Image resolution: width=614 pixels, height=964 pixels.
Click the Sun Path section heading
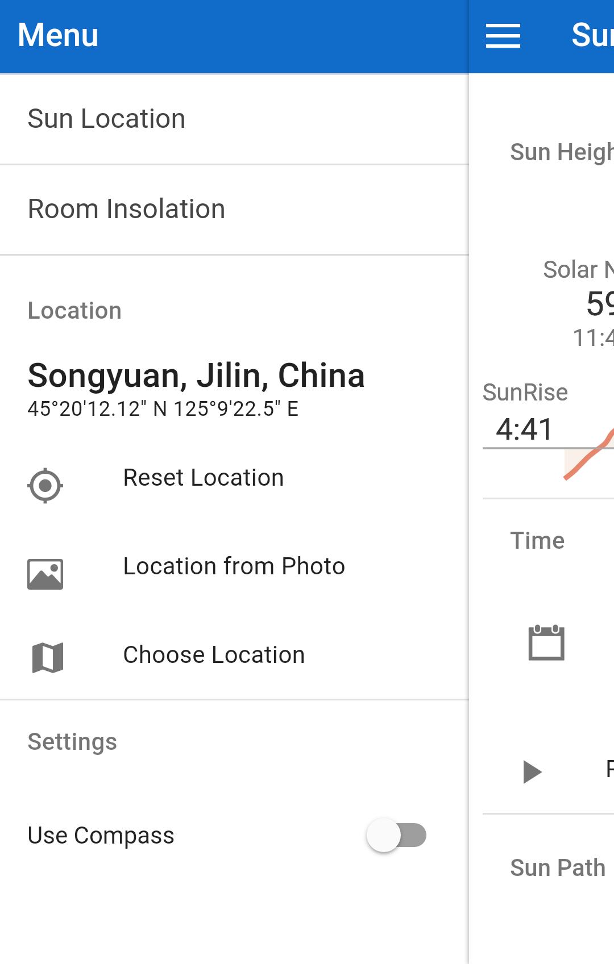pyautogui.click(x=558, y=868)
